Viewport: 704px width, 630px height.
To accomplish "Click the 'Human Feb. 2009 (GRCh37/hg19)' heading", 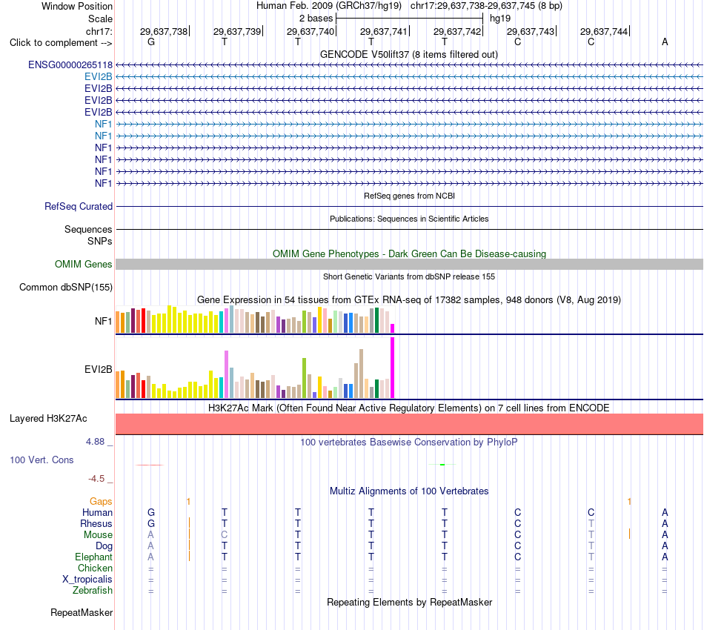I will [329, 6].
